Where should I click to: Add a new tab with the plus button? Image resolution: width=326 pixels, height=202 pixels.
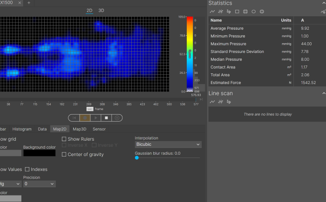point(29,3)
